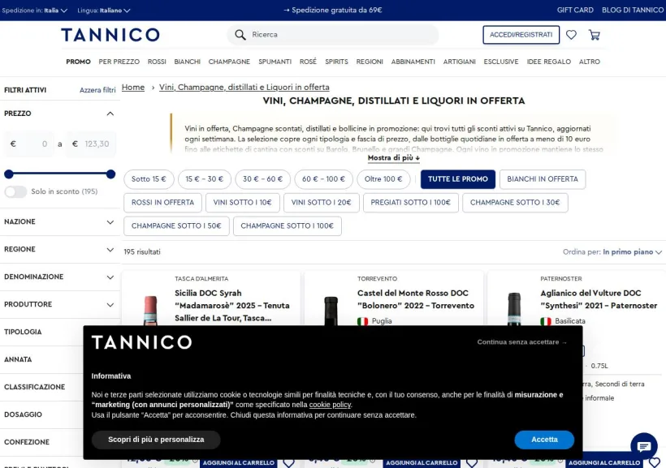Click Italy flag next to Puglia
The image size is (666, 468).
pyautogui.click(x=362, y=321)
